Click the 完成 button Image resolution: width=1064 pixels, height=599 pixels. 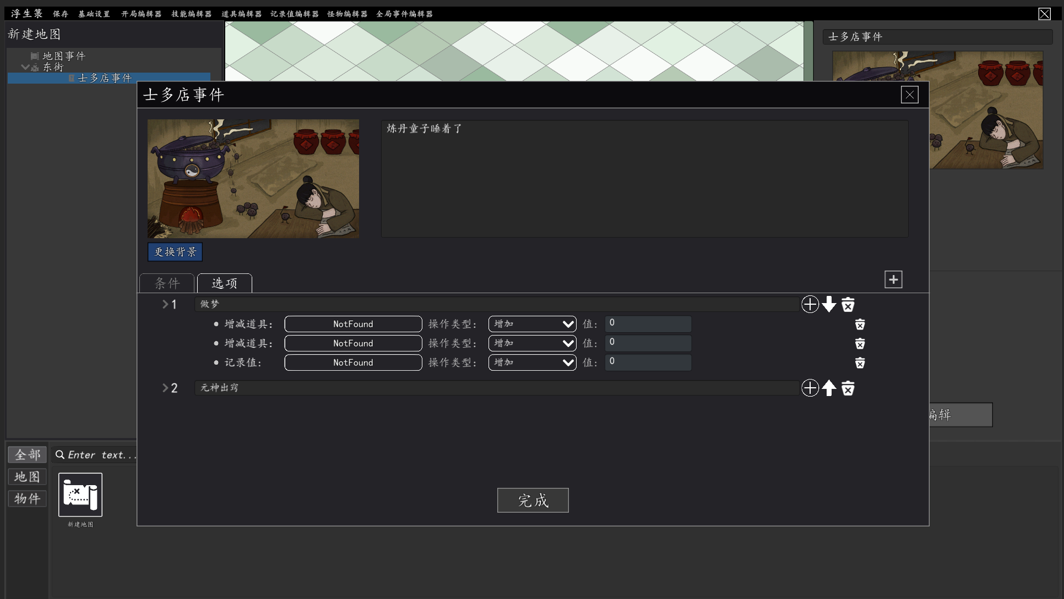(x=533, y=500)
